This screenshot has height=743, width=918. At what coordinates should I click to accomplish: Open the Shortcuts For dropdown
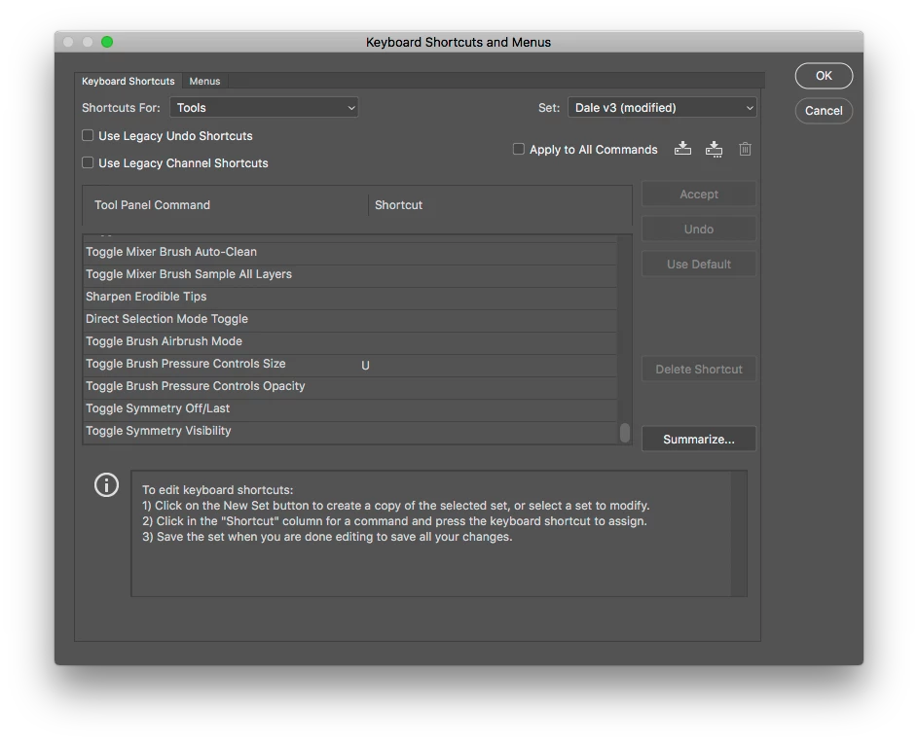264,108
